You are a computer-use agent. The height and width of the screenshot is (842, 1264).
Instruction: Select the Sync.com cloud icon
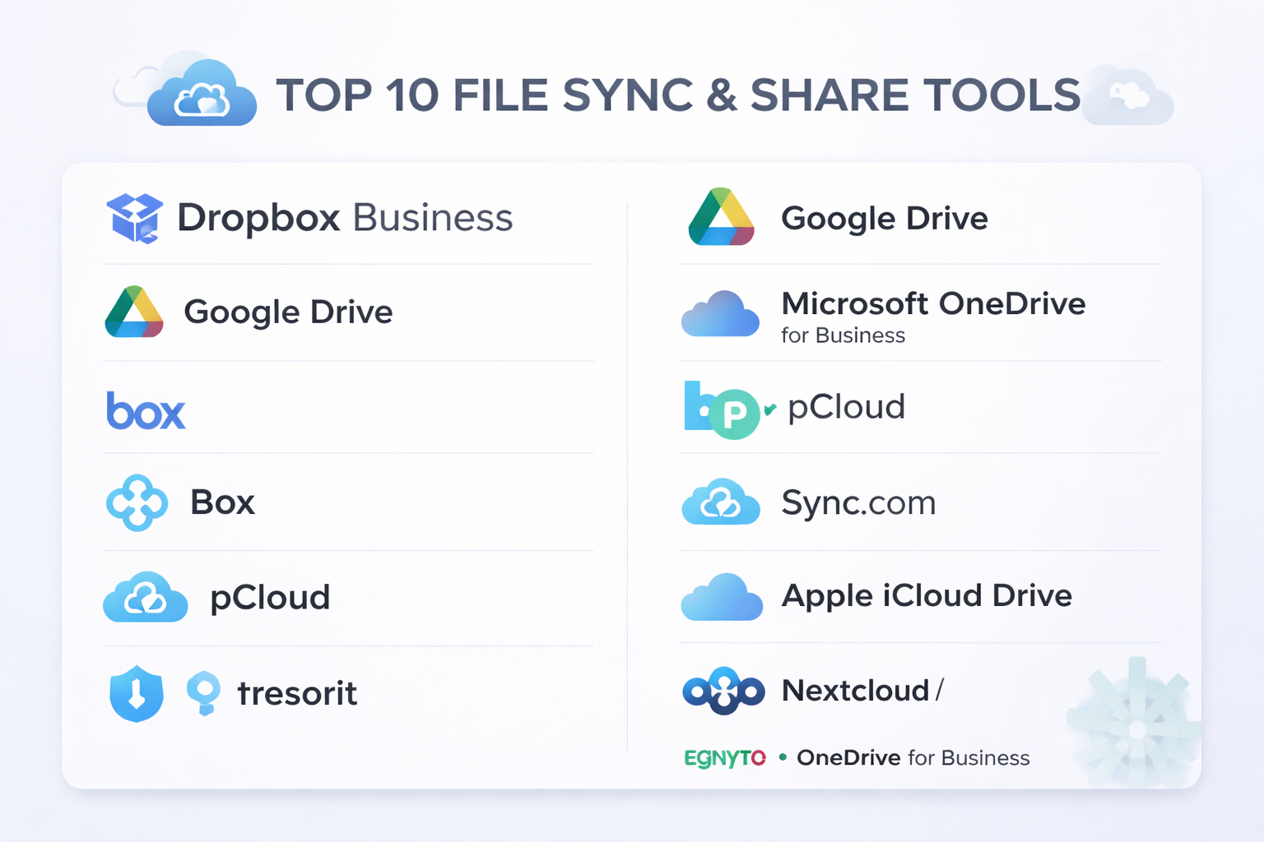point(721,502)
